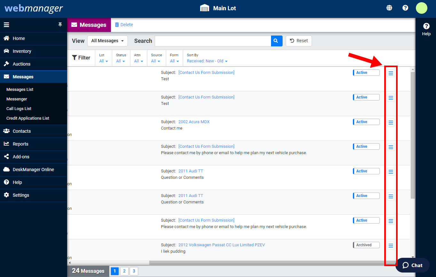
Task: Open 2012 Volkswagen Passat CC subject link
Action: (222, 245)
